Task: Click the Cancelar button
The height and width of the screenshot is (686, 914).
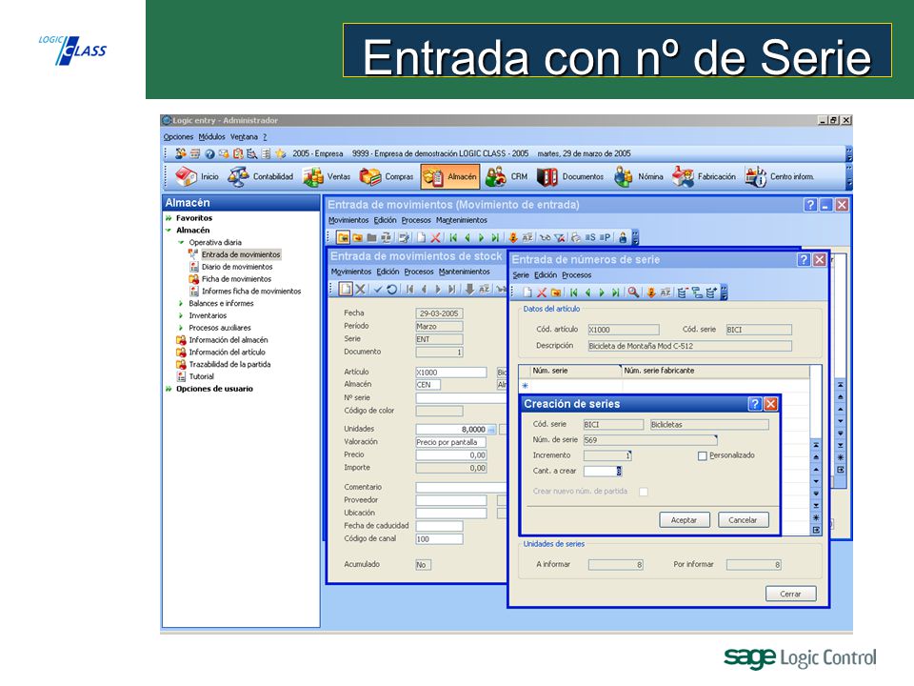Action: tap(744, 520)
